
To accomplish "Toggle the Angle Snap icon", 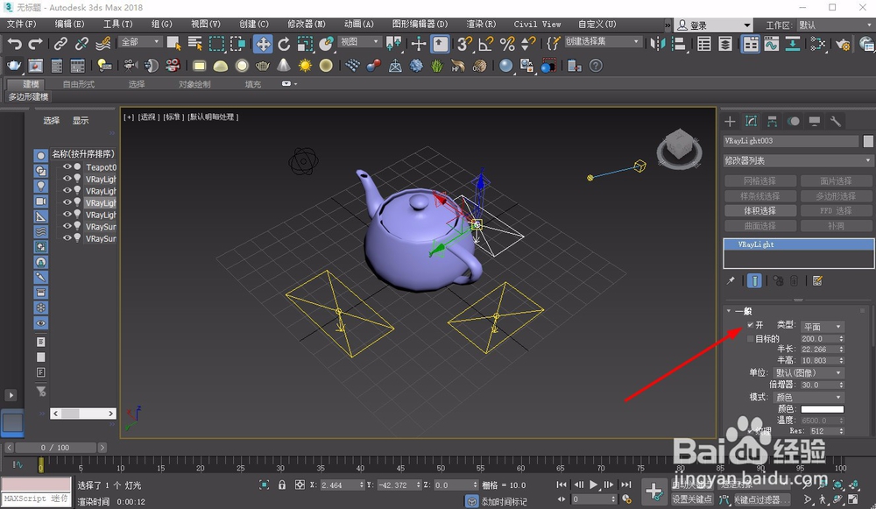I will pyautogui.click(x=485, y=44).
